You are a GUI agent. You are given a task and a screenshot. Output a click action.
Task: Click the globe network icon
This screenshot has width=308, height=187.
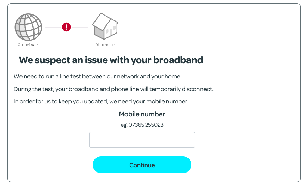tap(28, 27)
